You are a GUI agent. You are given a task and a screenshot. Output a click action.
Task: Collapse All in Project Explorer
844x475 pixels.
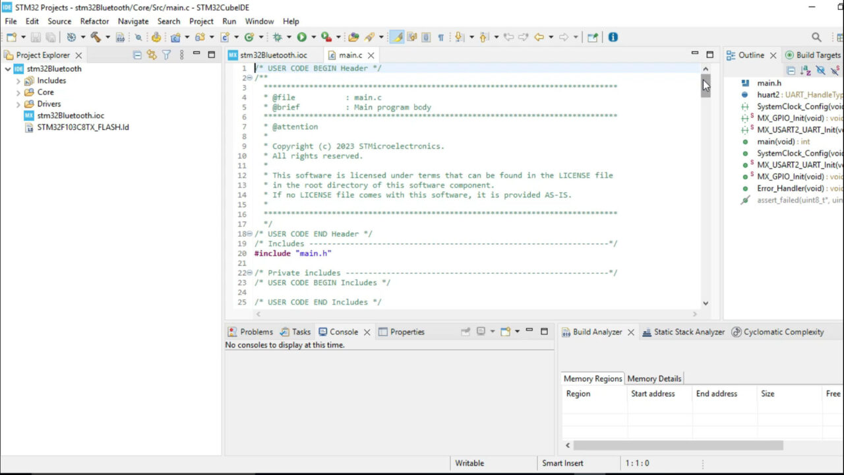click(x=137, y=55)
